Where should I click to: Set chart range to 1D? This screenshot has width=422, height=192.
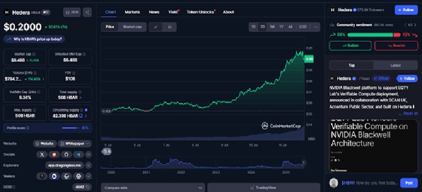click(x=254, y=27)
